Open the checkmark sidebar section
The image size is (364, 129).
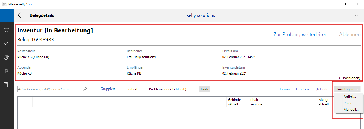pos(6,44)
